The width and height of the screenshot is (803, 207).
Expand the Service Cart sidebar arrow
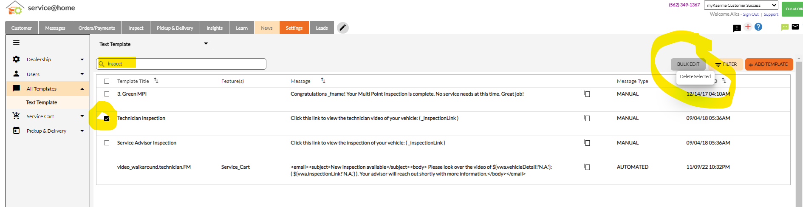point(82,116)
